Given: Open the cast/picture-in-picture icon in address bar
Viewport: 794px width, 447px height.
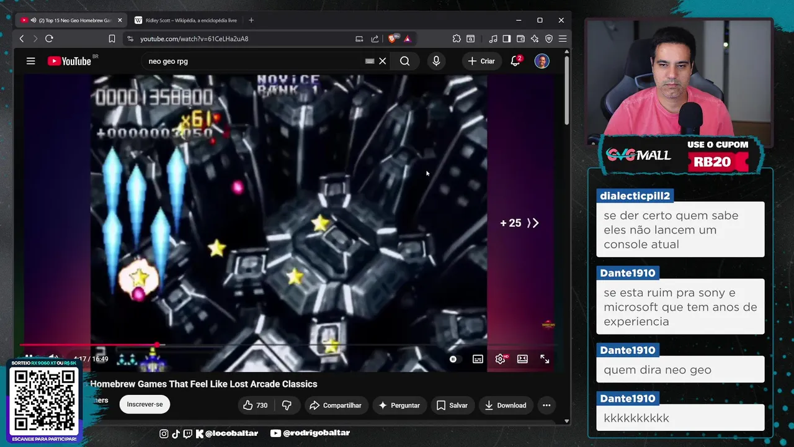Looking at the screenshot, I should pos(359,38).
